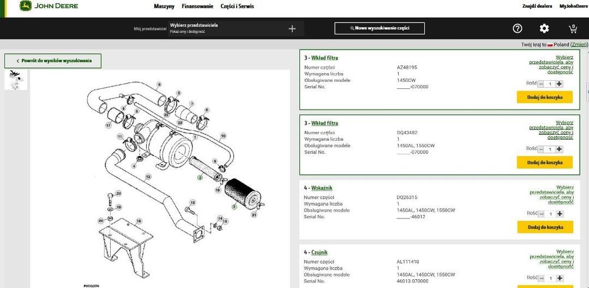Change country via Zmień link

[x=578, y=44]
